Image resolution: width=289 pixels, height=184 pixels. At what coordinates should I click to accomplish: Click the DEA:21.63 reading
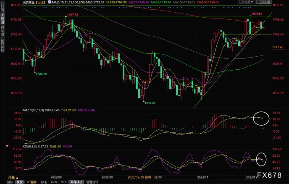click(68, 110)
